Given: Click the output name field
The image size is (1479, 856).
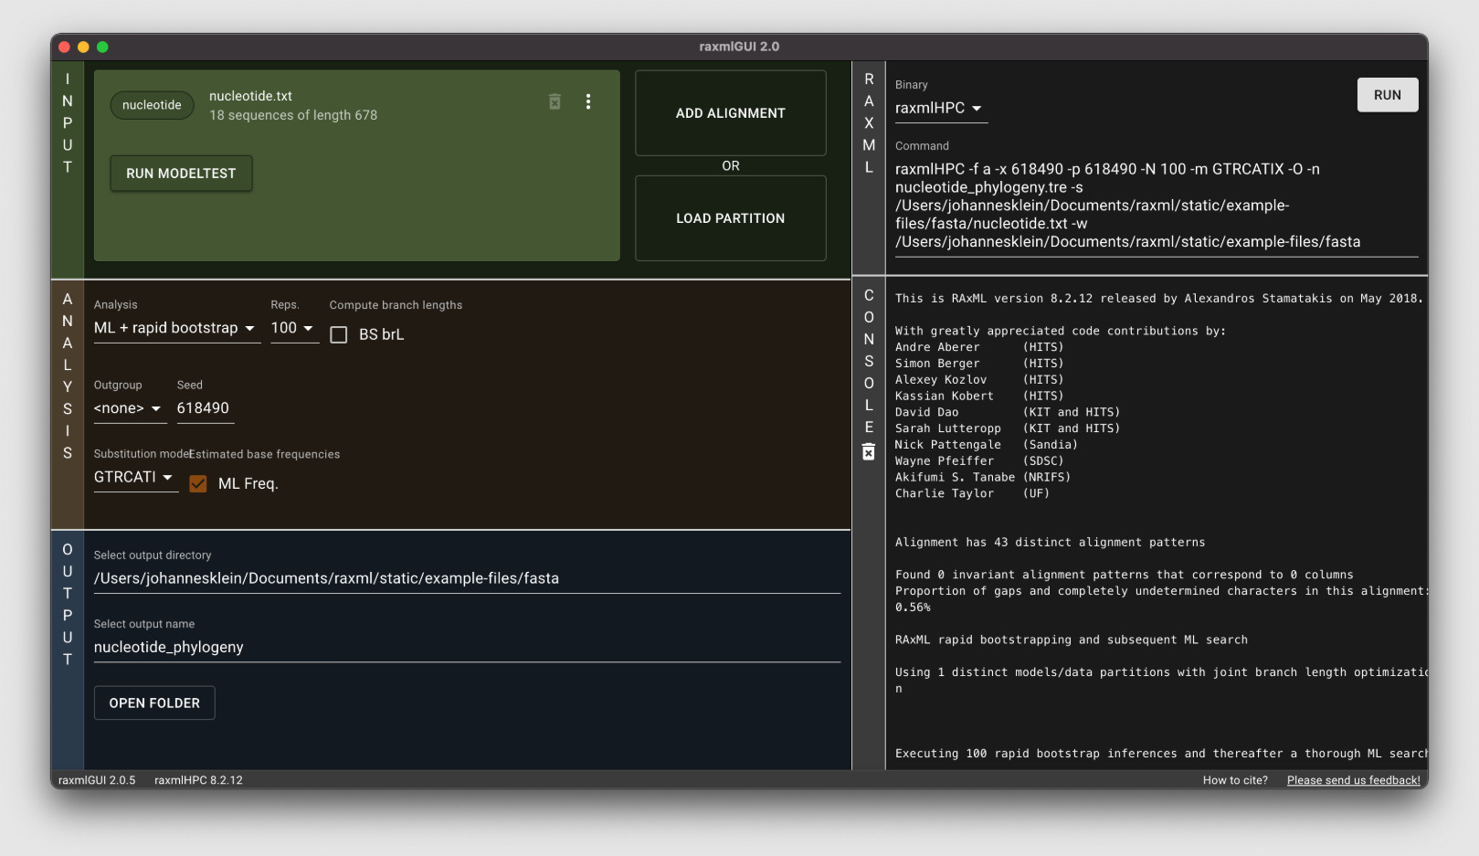Looking at the screenshot, I should click(467, 648).
